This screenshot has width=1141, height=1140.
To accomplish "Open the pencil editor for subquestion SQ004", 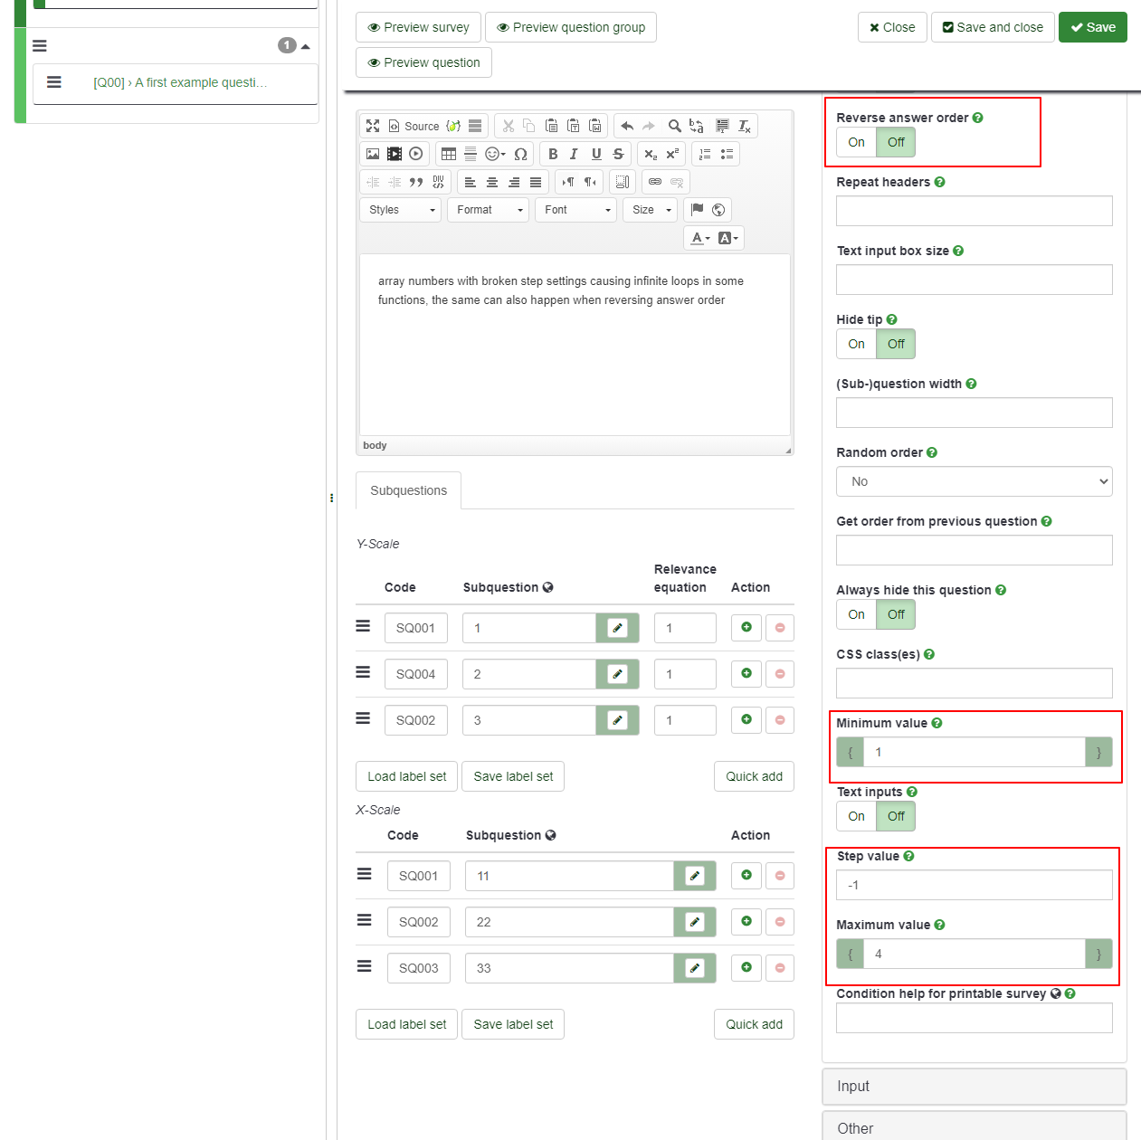I will coord(617,674).
